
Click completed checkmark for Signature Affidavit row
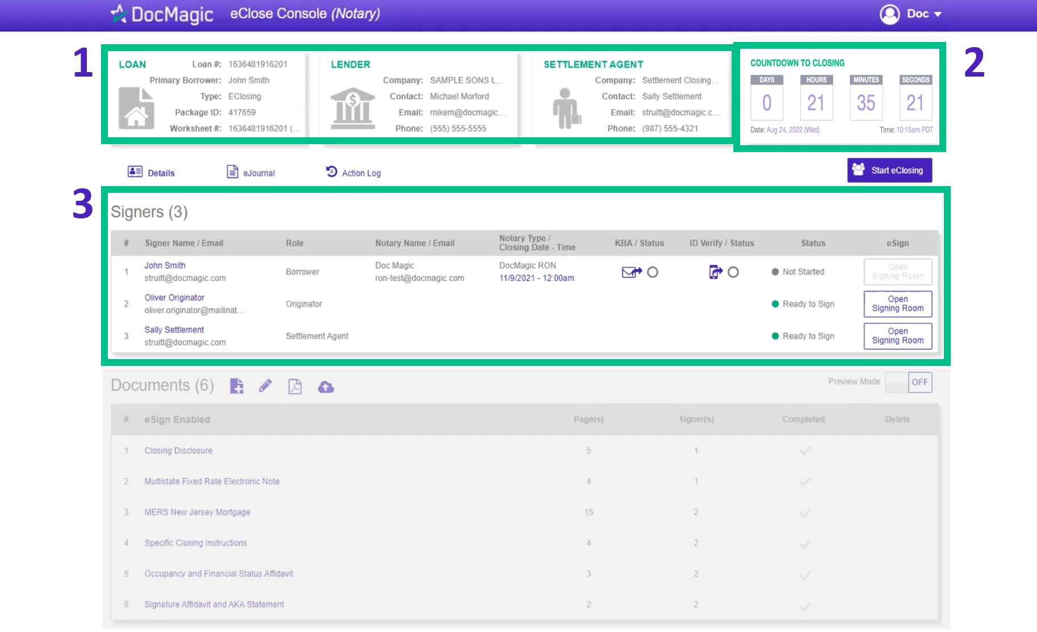[805, 607]
